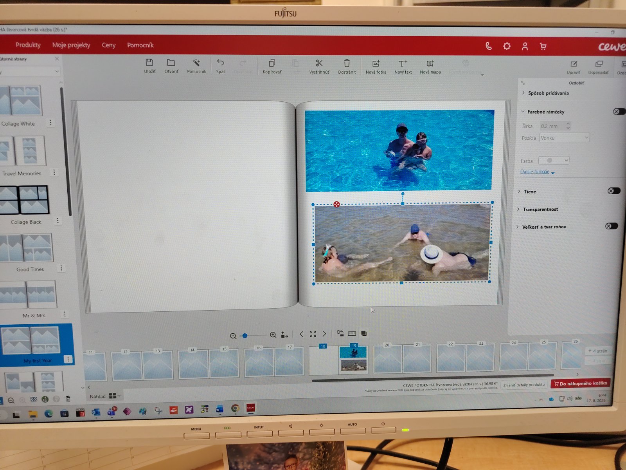Adjust the zoom slider handle
This screenshot has width=626, height=470.
pos(245,336)
